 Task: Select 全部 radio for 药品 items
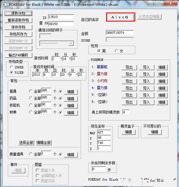click(31, 98)
